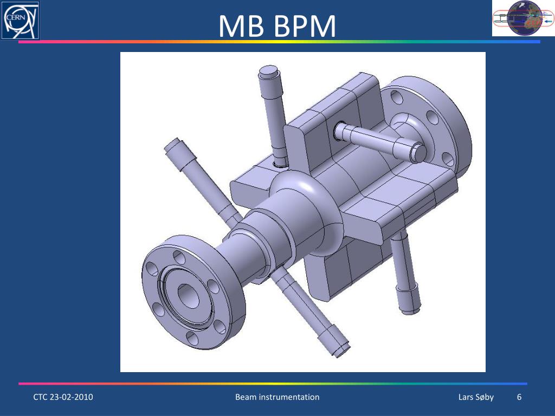Select the author name Lars Søby
Viewport: 555px width, 416px height.
click(476, 397)
